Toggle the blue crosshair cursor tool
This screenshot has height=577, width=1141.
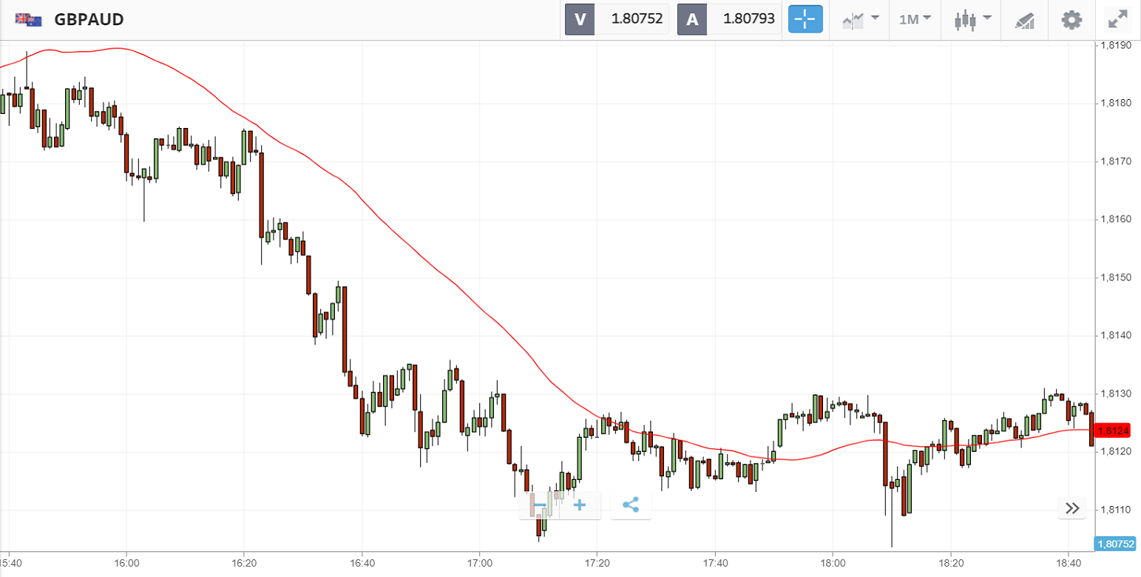(x=805, y=19)
